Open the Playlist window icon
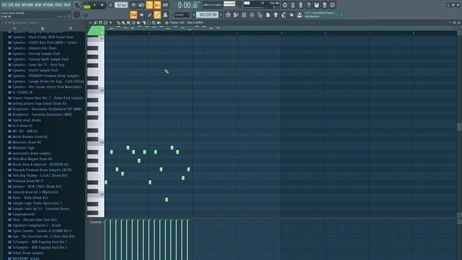 click(228, 14)
